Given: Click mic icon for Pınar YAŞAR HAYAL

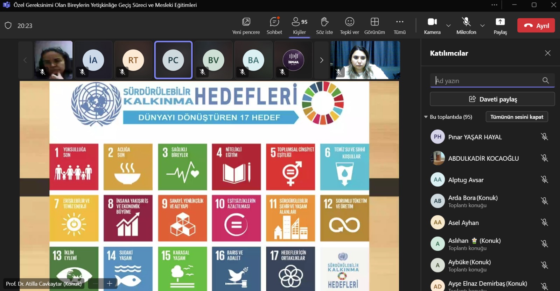Looking at the screenshot, I should (x=544, y=137).
